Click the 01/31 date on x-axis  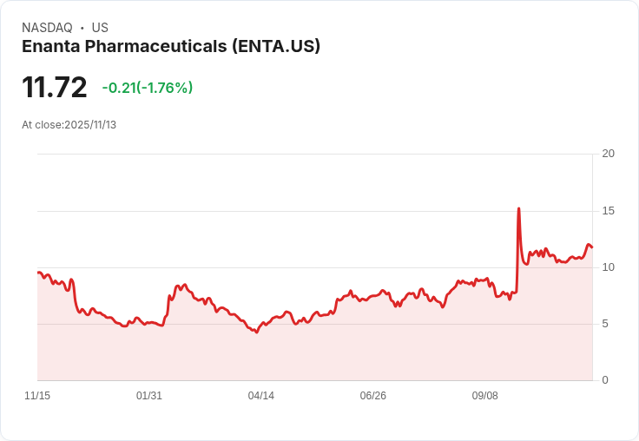pos(148,395)
